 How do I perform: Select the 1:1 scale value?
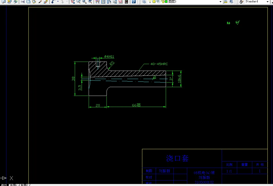click(x=229, y=171)
